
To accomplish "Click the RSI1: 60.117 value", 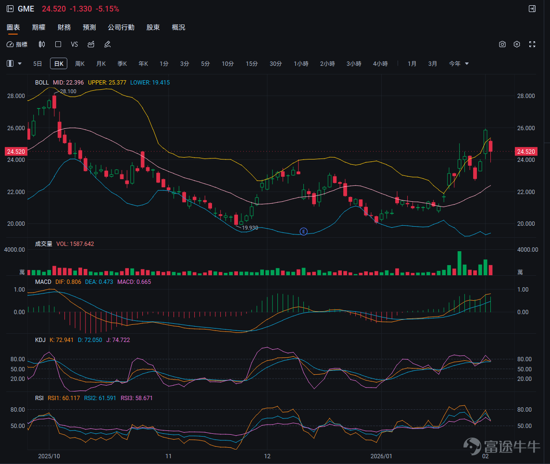I will coord(63,398).
